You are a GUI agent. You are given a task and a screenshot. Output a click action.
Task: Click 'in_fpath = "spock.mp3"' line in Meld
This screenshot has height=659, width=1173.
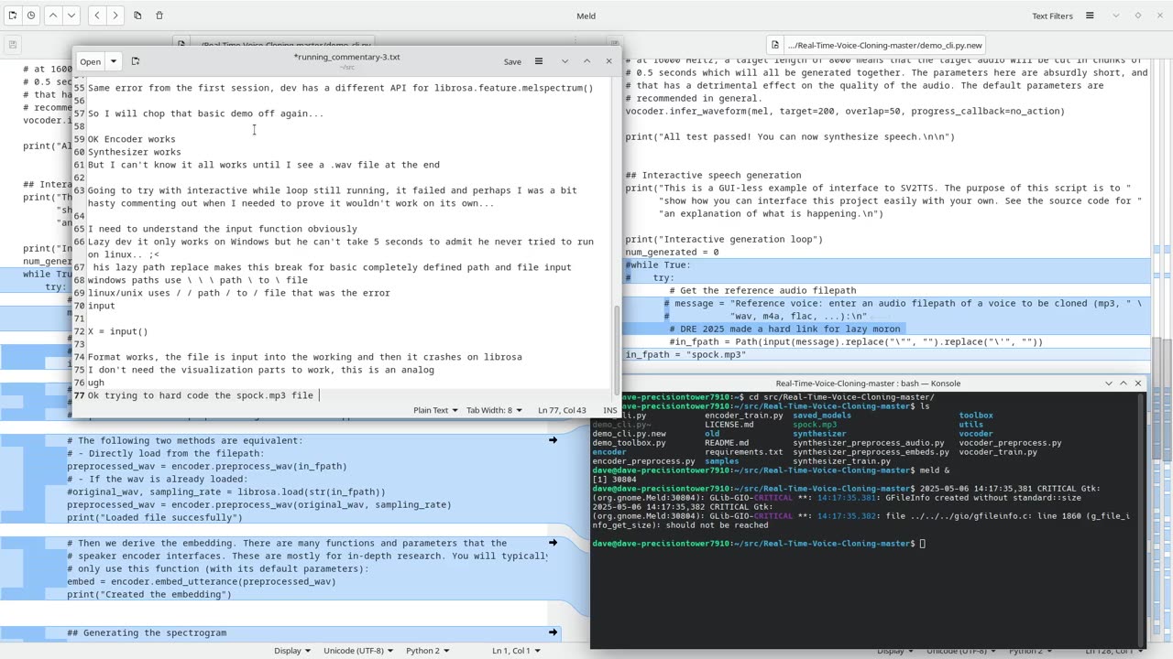(685, 354)
